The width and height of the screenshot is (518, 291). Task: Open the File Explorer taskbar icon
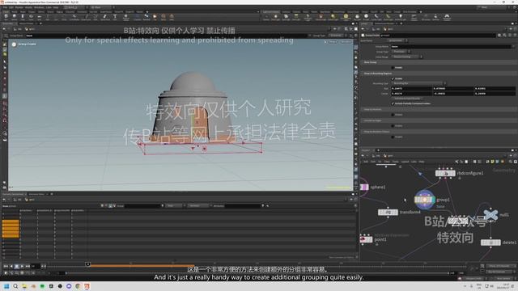pyautogui.click(x=24, y=286)
